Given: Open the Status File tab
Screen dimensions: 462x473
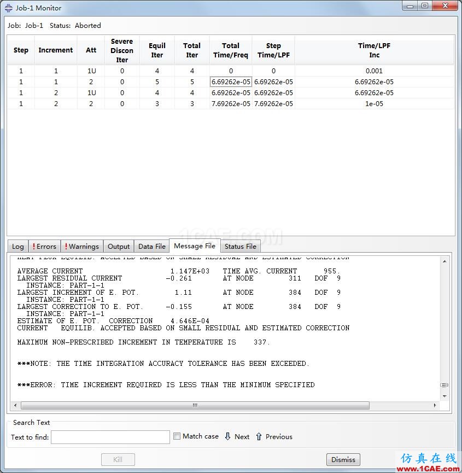Looking at the screenshot, I should (x=241, y=247).
